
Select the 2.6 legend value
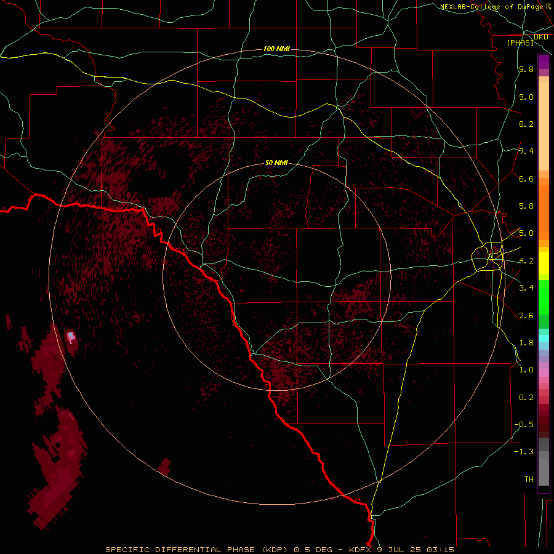pyautogui.click(x=526, y=316)
